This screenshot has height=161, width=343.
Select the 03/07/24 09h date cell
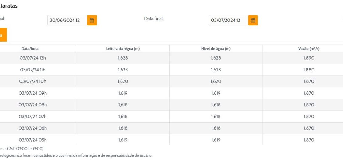33,93
